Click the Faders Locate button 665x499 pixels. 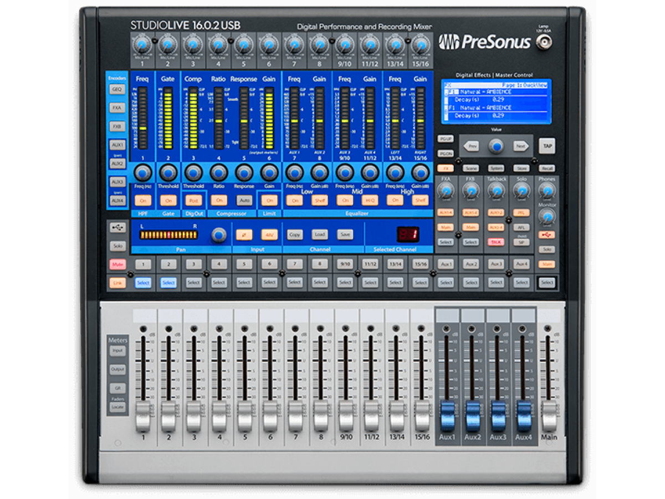[x=117, y=407]
